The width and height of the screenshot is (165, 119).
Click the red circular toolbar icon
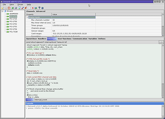click(9, 8)
